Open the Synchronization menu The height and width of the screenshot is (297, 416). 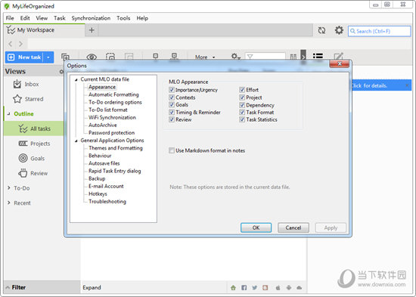tap(91, 18)
